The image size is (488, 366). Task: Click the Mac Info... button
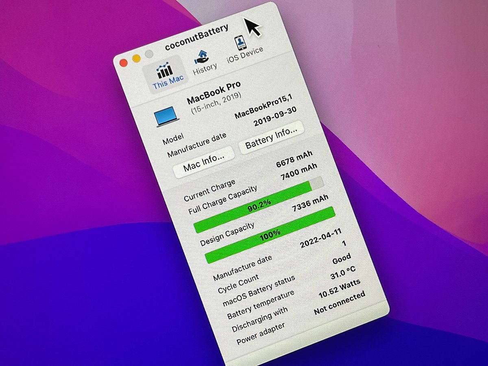[x=204, y=162]
